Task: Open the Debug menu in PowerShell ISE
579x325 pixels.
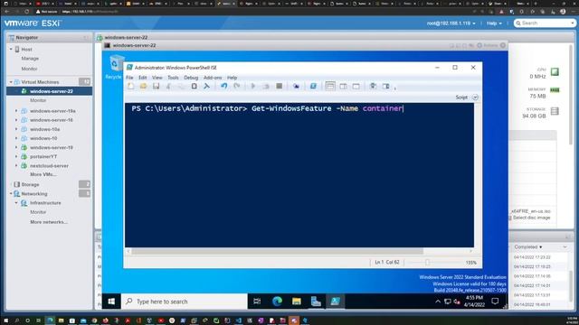Action: click(191, 78)
